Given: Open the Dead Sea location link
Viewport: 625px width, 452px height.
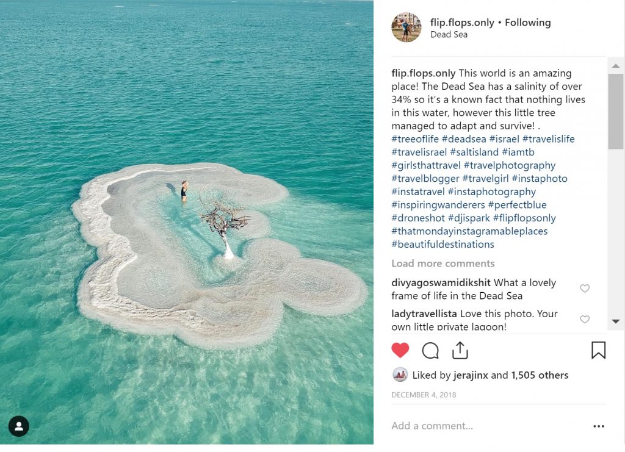Looking at the screenshot, I should point(449,35).
